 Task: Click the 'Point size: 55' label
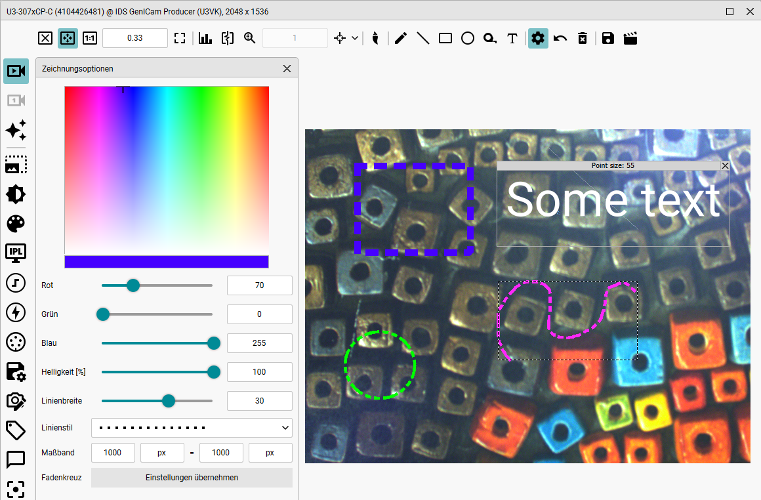click(613, 165)
